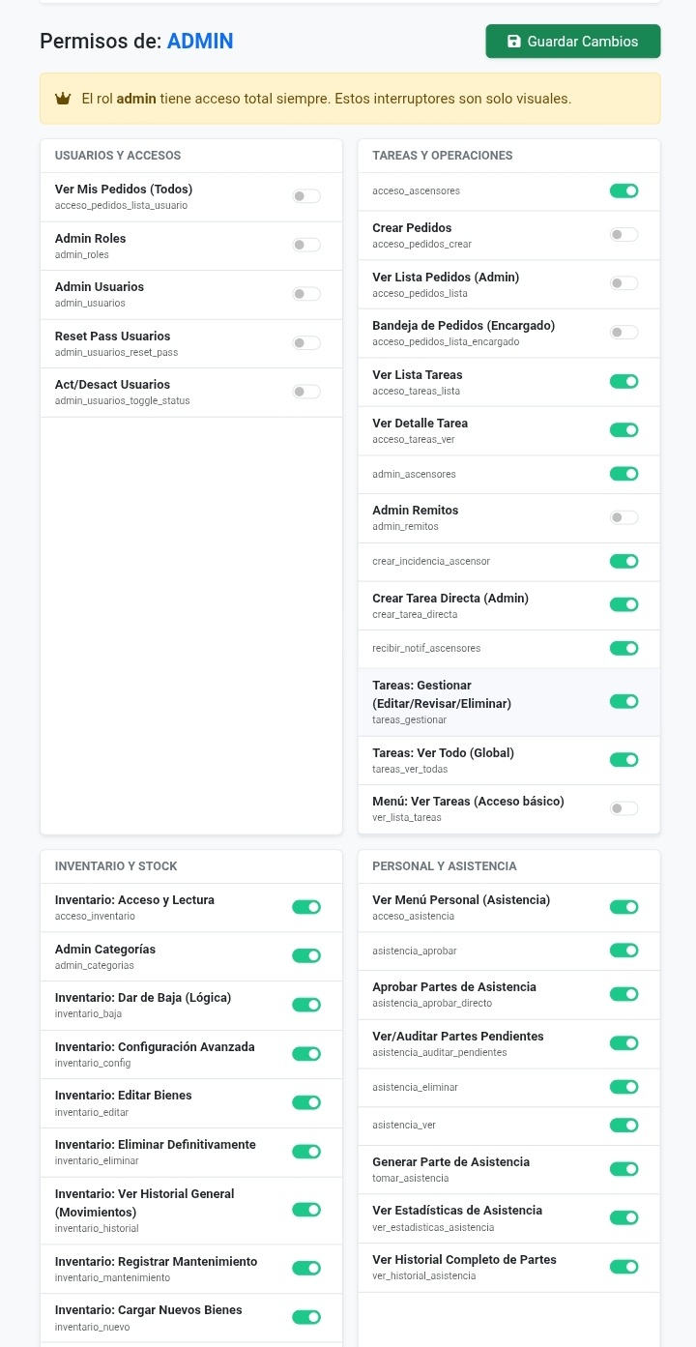Turn on Menú: Ver Tareas (Acceso básico)
The height and width of the screenshot is (1347, 696).
tap(623, 808)
